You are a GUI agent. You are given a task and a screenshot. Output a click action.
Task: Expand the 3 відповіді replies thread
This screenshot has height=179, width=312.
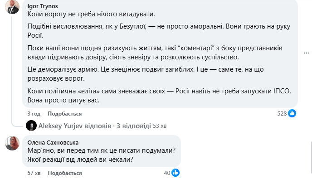tap(133, 126)
